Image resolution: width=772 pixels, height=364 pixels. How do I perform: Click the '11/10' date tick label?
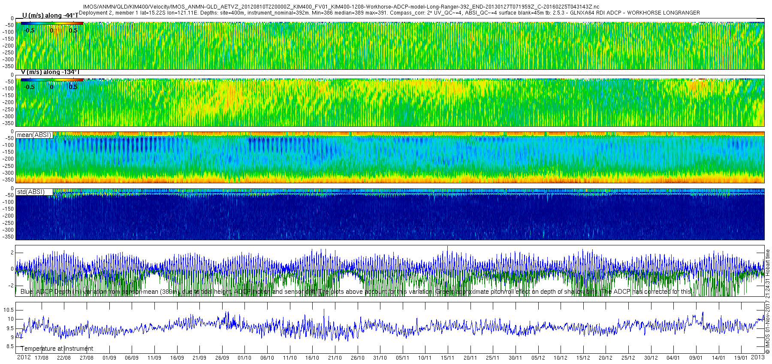(290, 358)
